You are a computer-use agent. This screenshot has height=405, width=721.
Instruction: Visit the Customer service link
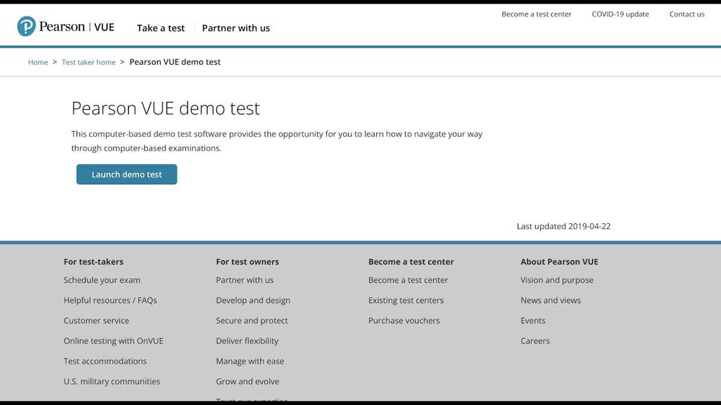tap(96, 321)
